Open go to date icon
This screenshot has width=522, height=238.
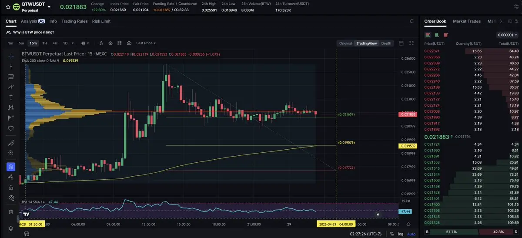coord(26,234)
